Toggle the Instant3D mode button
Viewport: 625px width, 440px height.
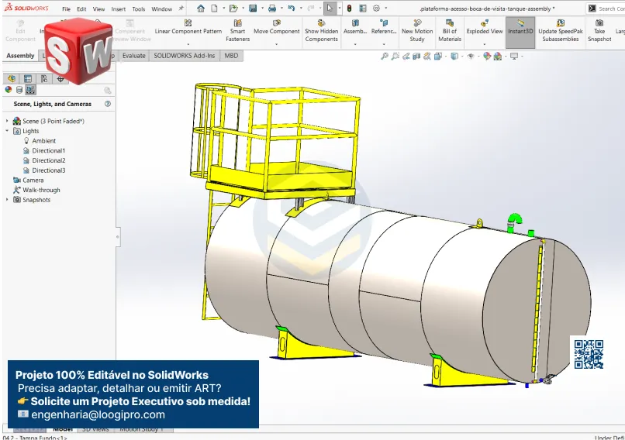521,30
